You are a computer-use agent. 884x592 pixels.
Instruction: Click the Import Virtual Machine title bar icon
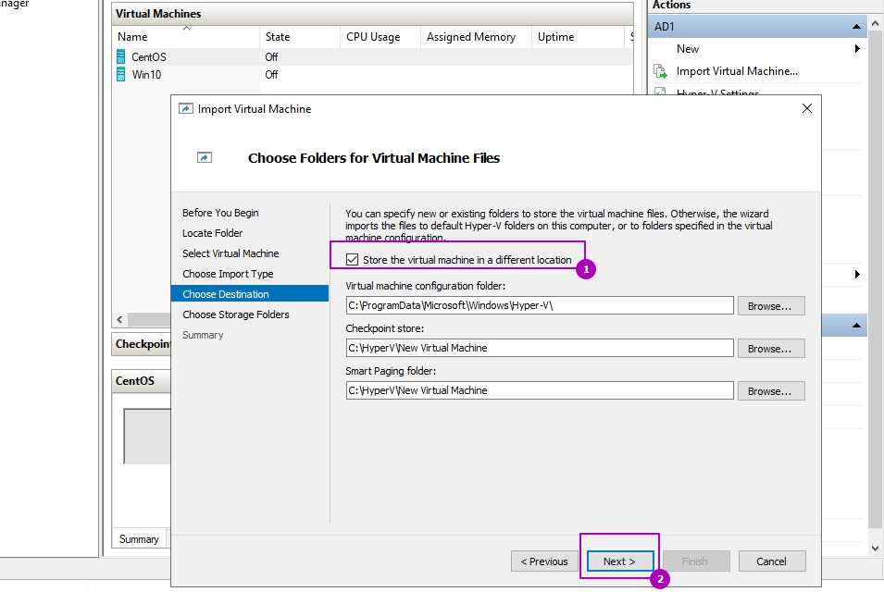pos(186,109)
